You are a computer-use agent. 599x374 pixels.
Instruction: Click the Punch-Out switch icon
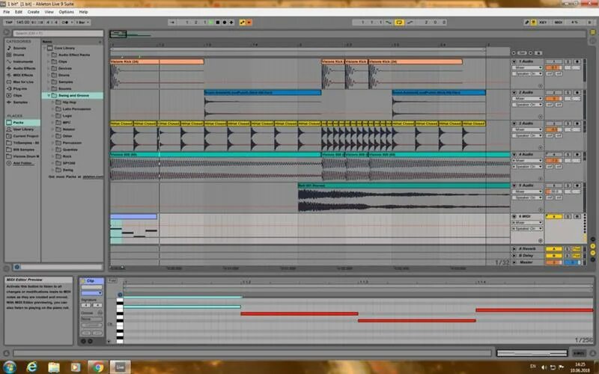tap(410, 22)
